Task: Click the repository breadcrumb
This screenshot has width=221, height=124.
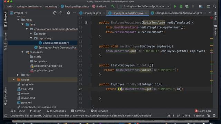Action: [x=51, y=6]
